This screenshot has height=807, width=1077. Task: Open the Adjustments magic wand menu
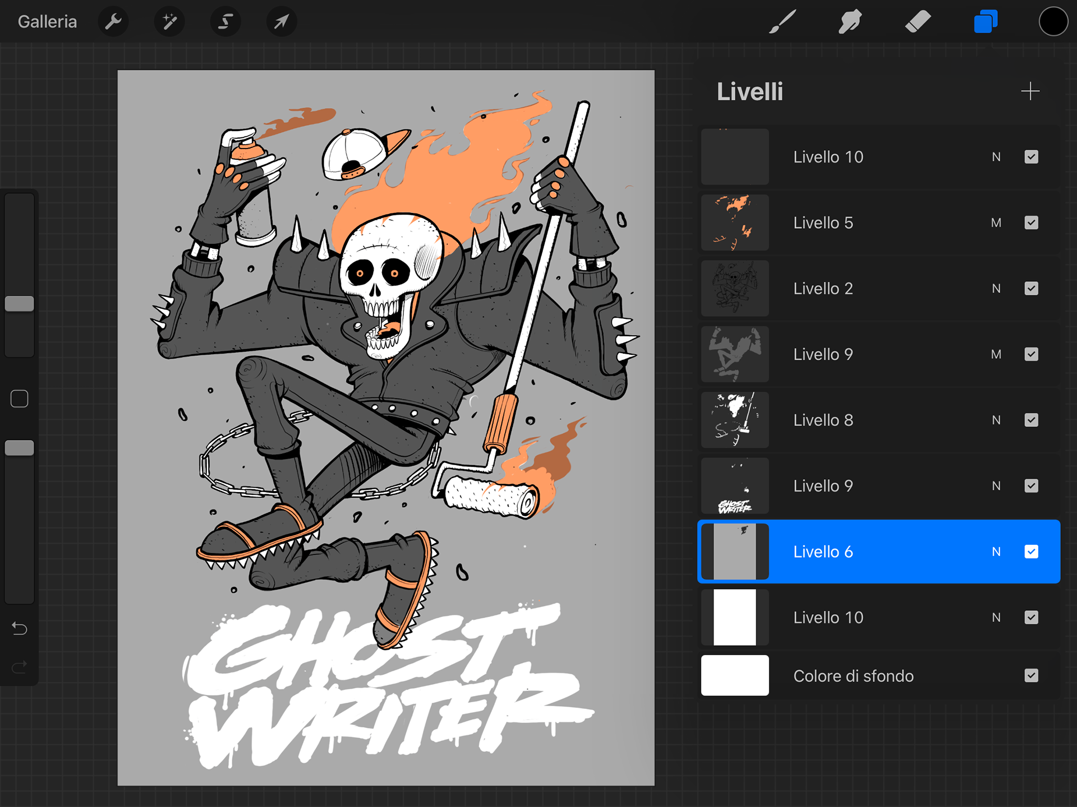point(169,22)
